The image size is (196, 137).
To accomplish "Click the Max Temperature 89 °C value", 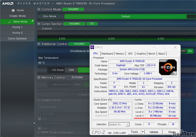I will 41,63.
